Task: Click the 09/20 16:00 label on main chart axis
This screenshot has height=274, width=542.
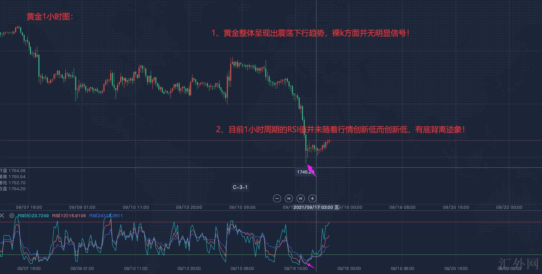Action: pyautogui.click(x=456, y=207)
